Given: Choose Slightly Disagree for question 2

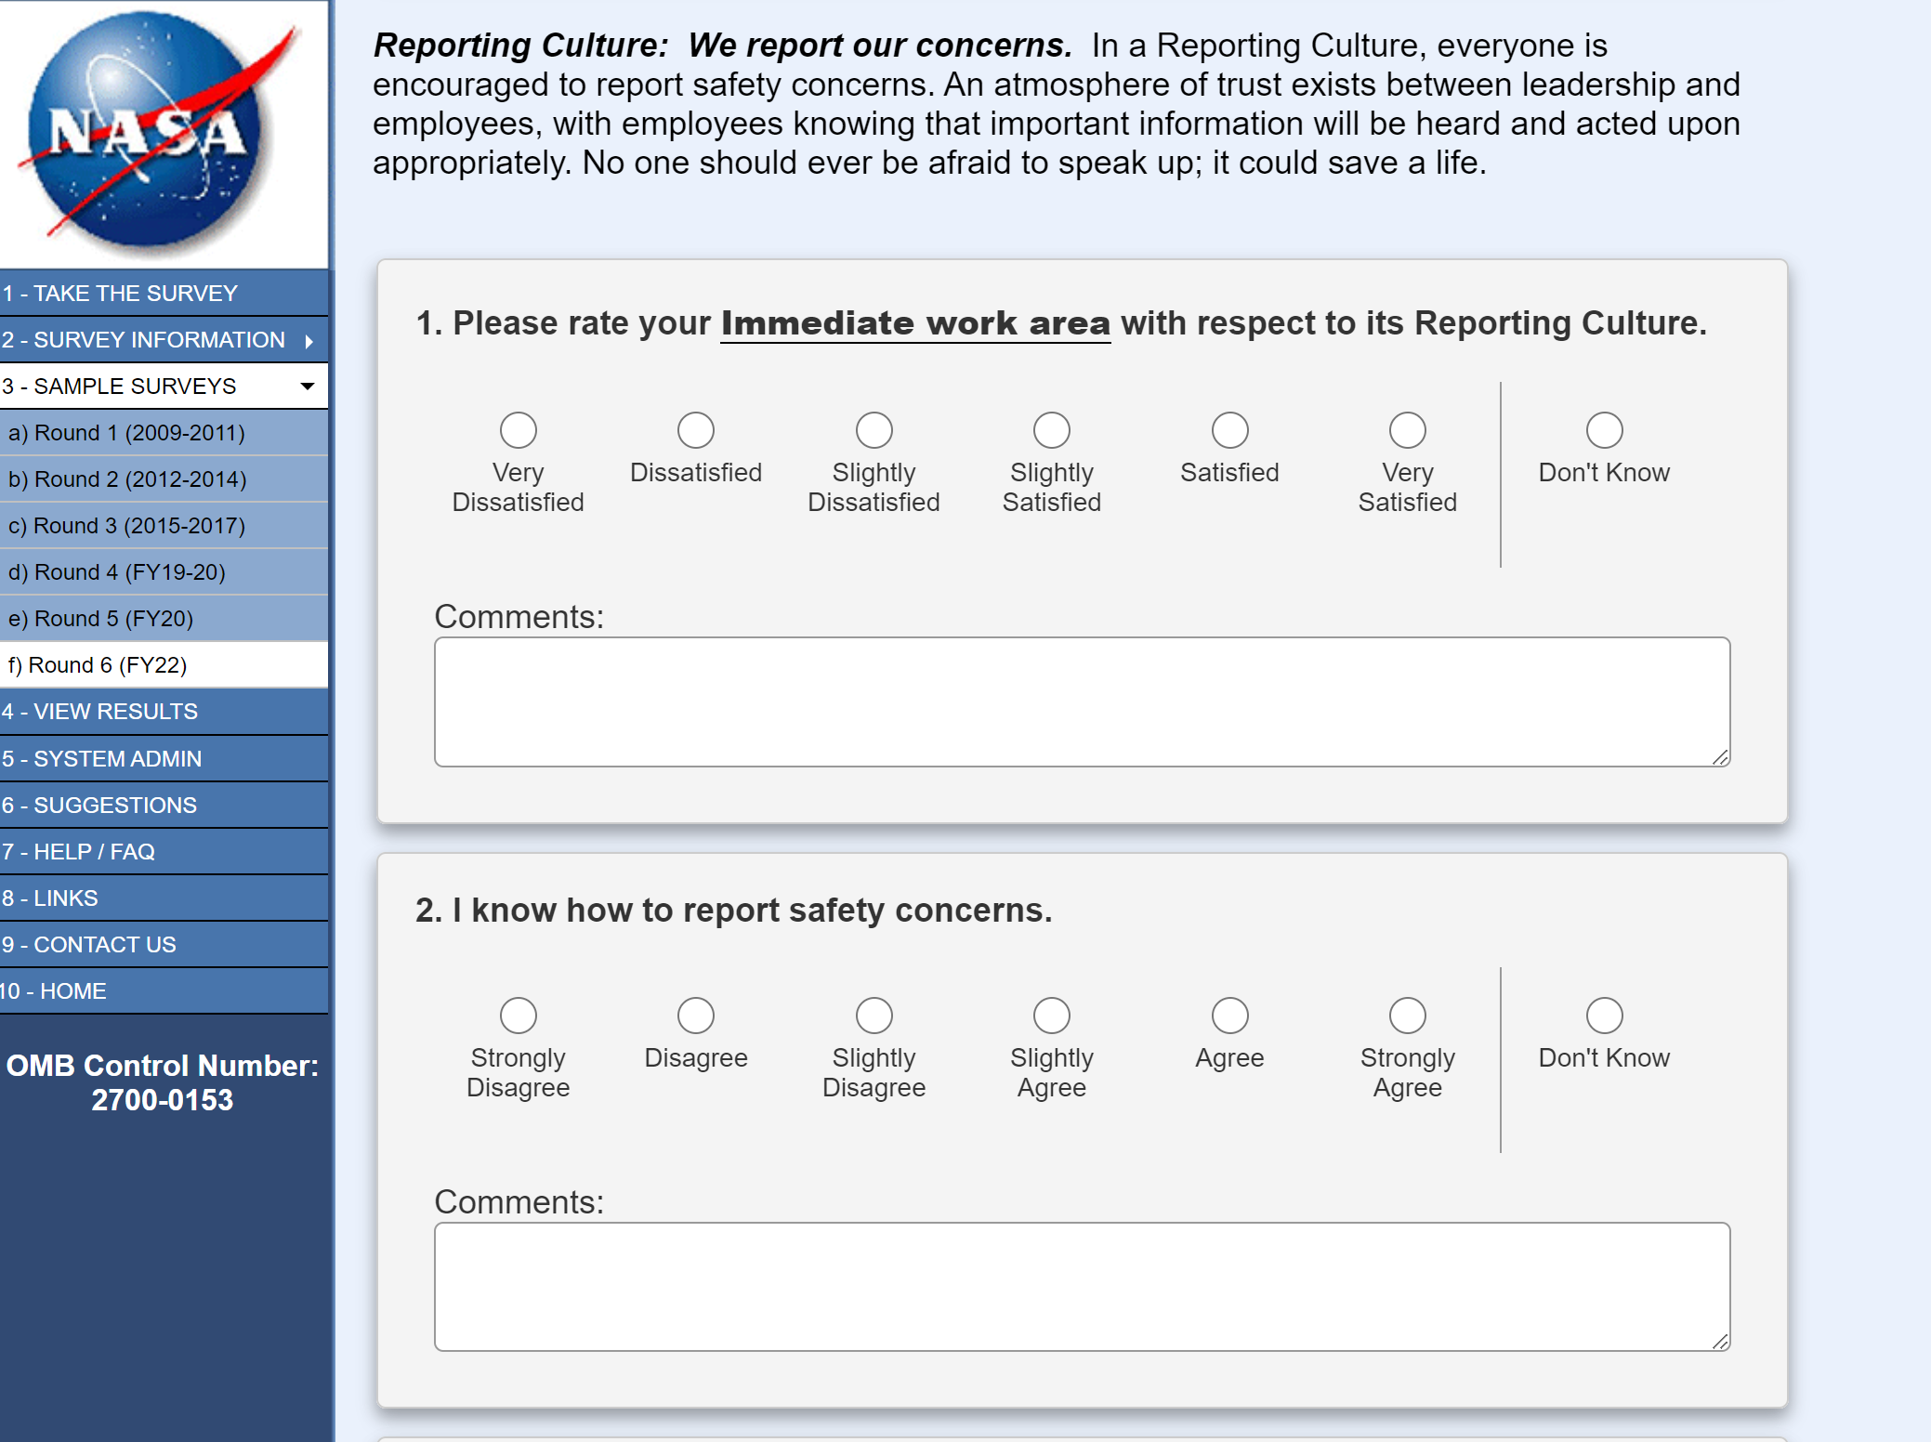Looking at the screenshot, I should coord(874,1016).
